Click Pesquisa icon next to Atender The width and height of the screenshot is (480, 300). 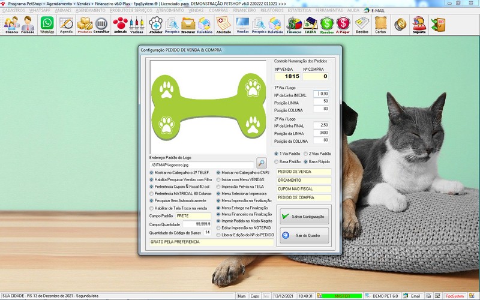coord(172,25)
